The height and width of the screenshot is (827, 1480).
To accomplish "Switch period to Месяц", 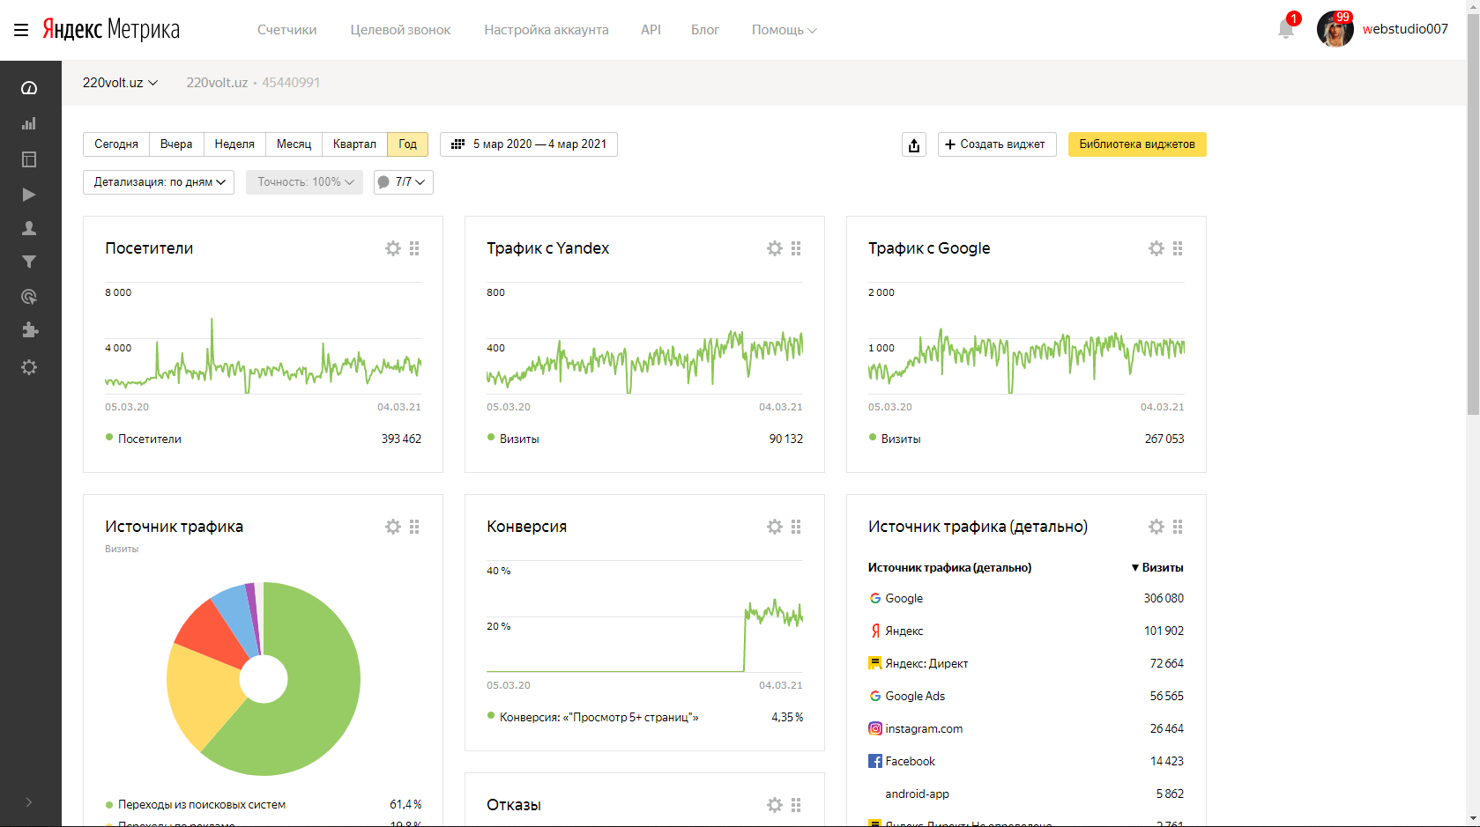I will pos(294,144).
